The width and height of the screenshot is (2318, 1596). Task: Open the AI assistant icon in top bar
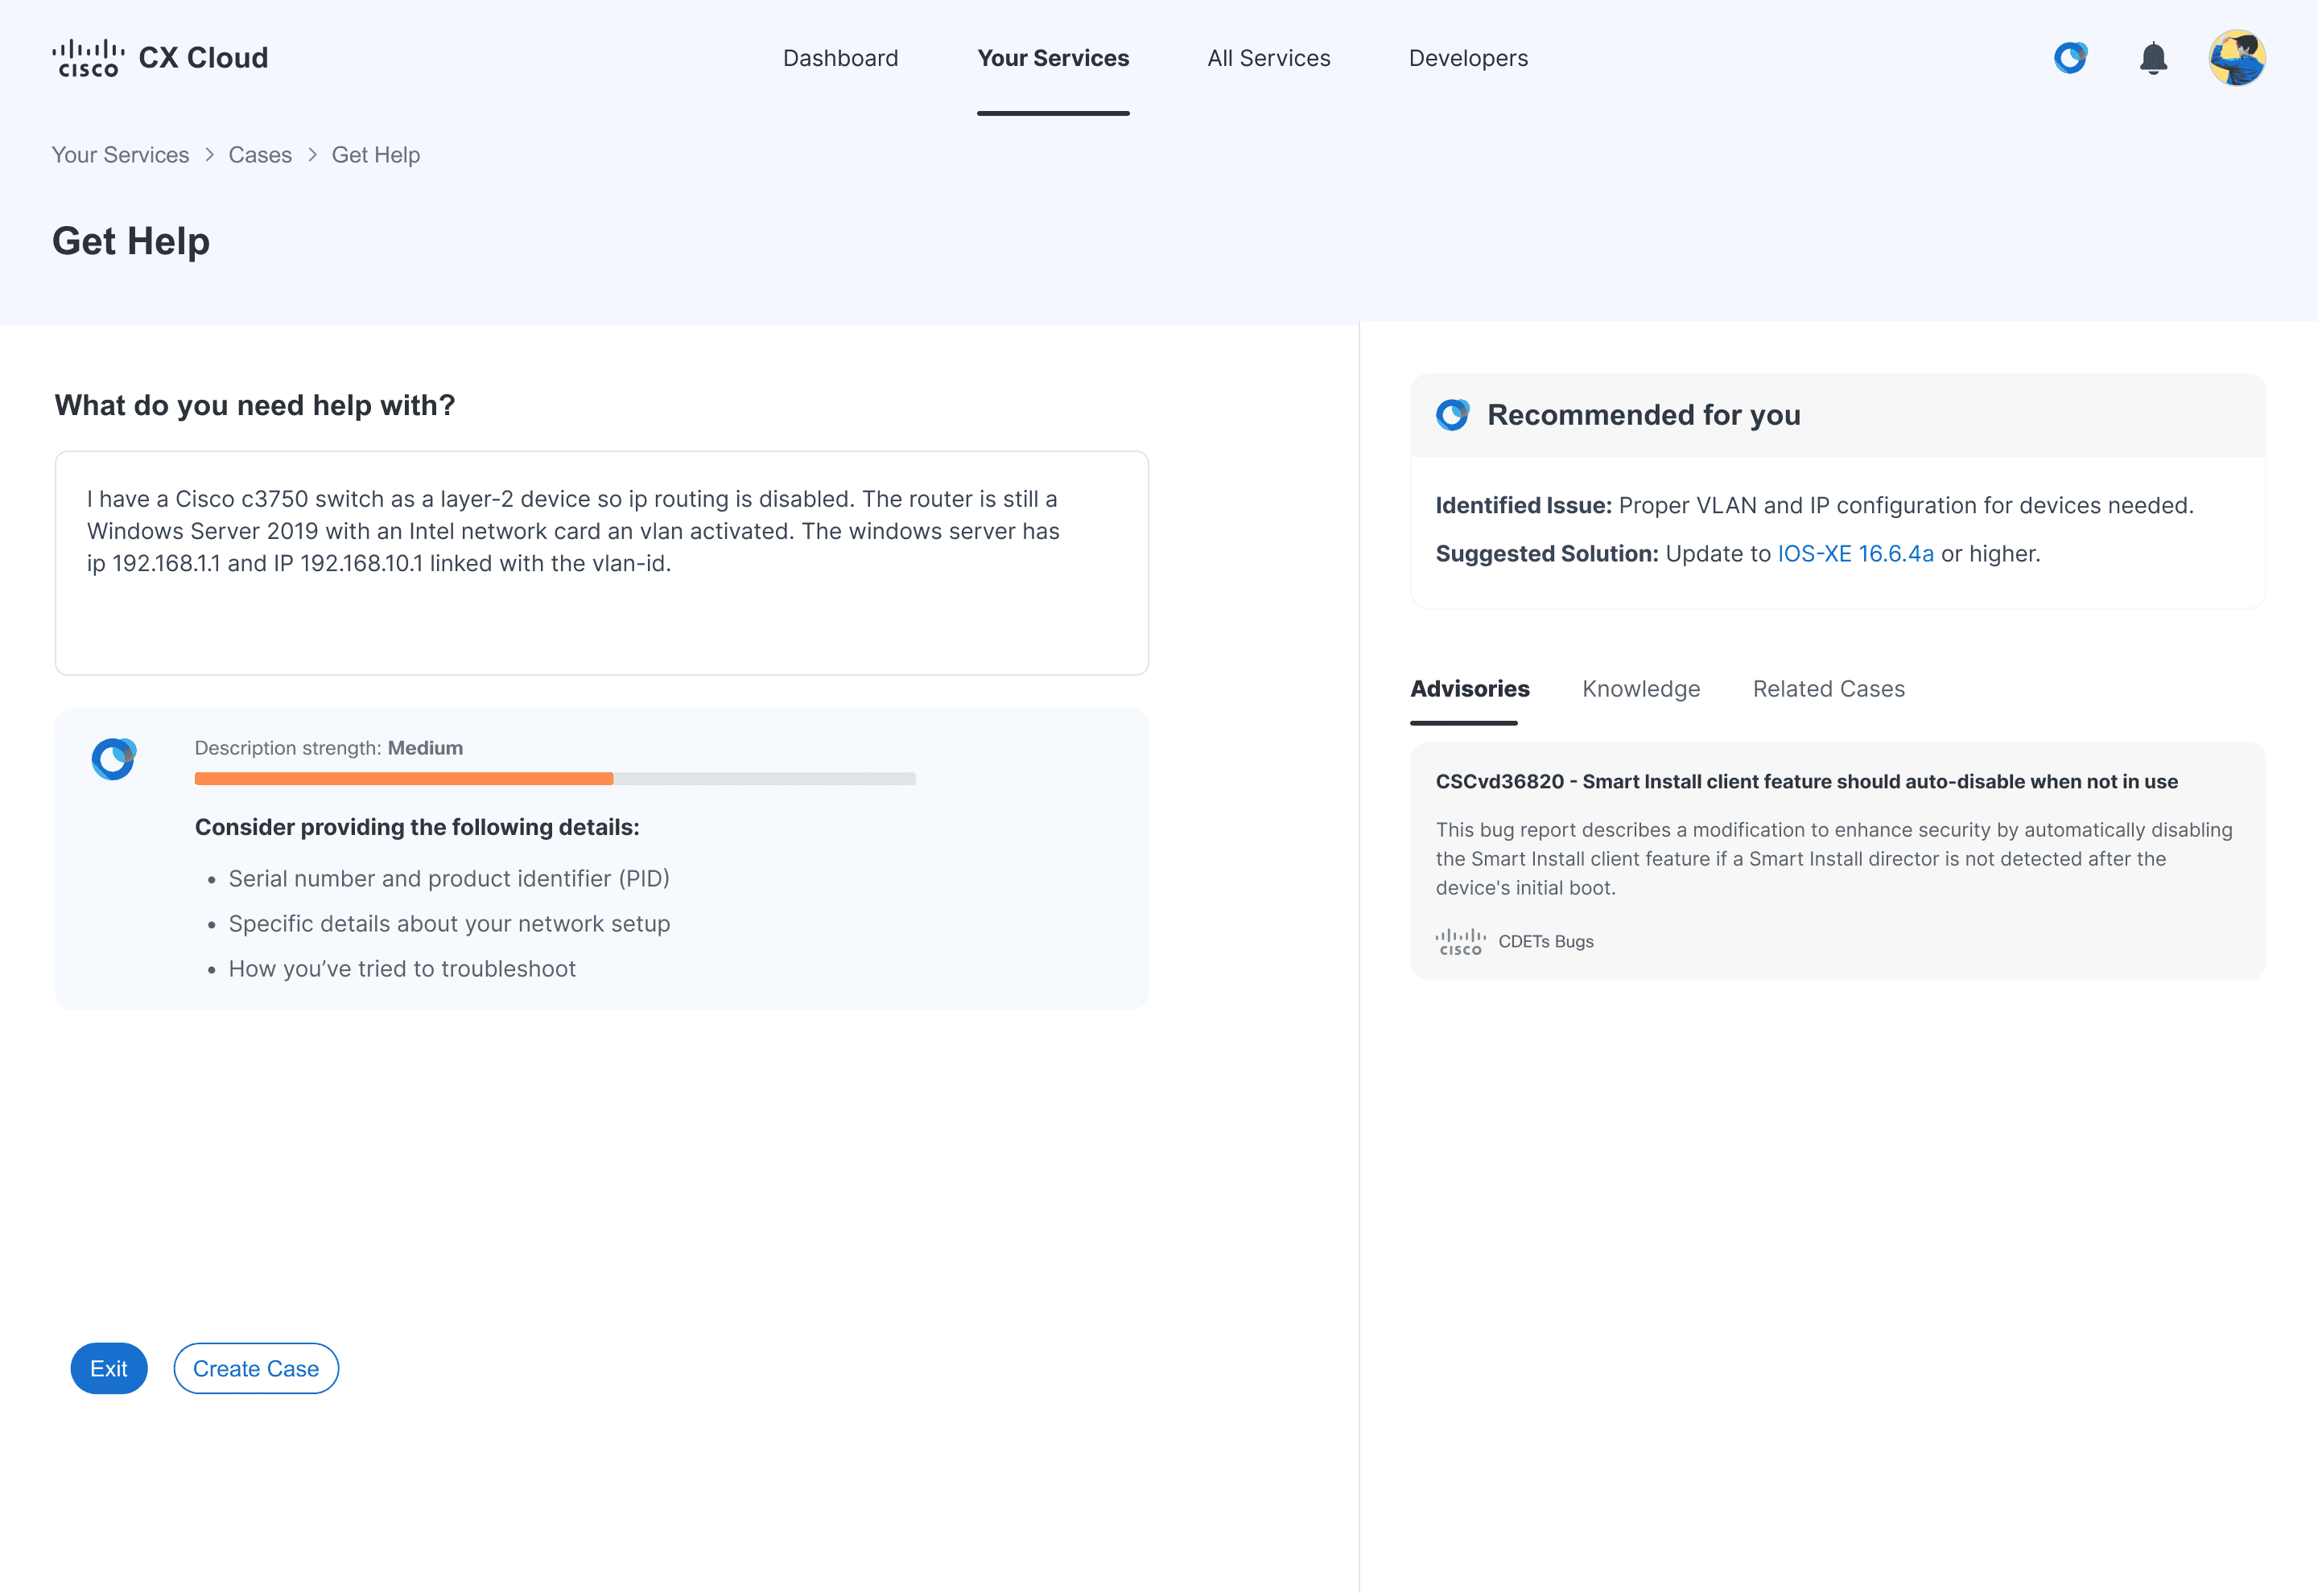pyautogui.click(x=2070, y=58)
